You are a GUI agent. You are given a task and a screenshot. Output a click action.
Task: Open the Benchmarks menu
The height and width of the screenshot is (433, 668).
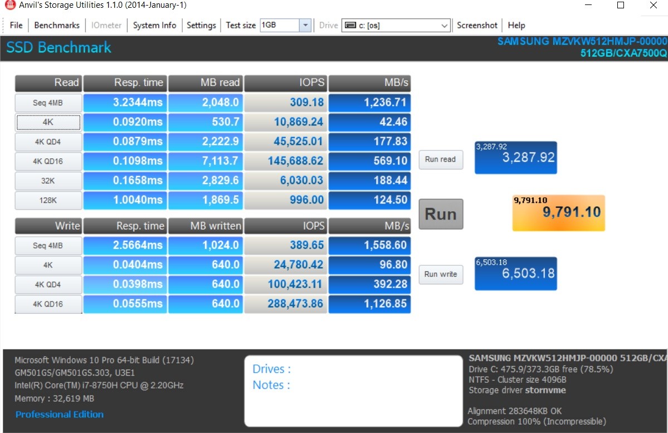click(56, 25)
